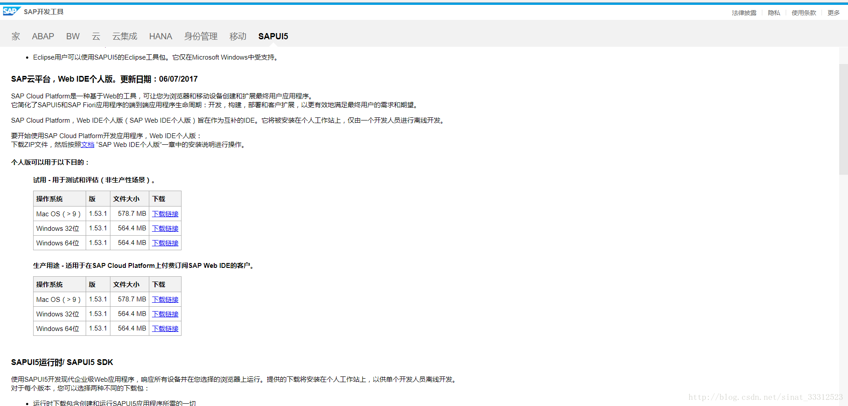This screenshot has height=406, width=848.
Task: Click 564.4 MB in production Windows 32位 row
Action: [132, 314]
